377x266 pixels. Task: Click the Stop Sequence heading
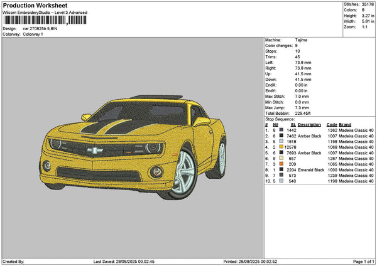(x=280, y=118)
